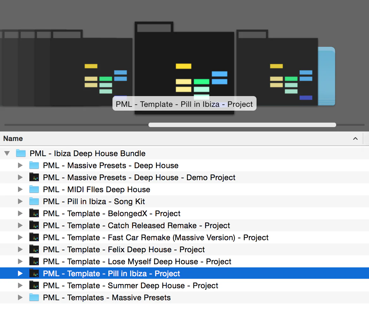Image resolution: width=369 pixels, height=311 pixels.
Task: Expand PML - MIDI FIles Deep House
Action: (x=20, y=190)
